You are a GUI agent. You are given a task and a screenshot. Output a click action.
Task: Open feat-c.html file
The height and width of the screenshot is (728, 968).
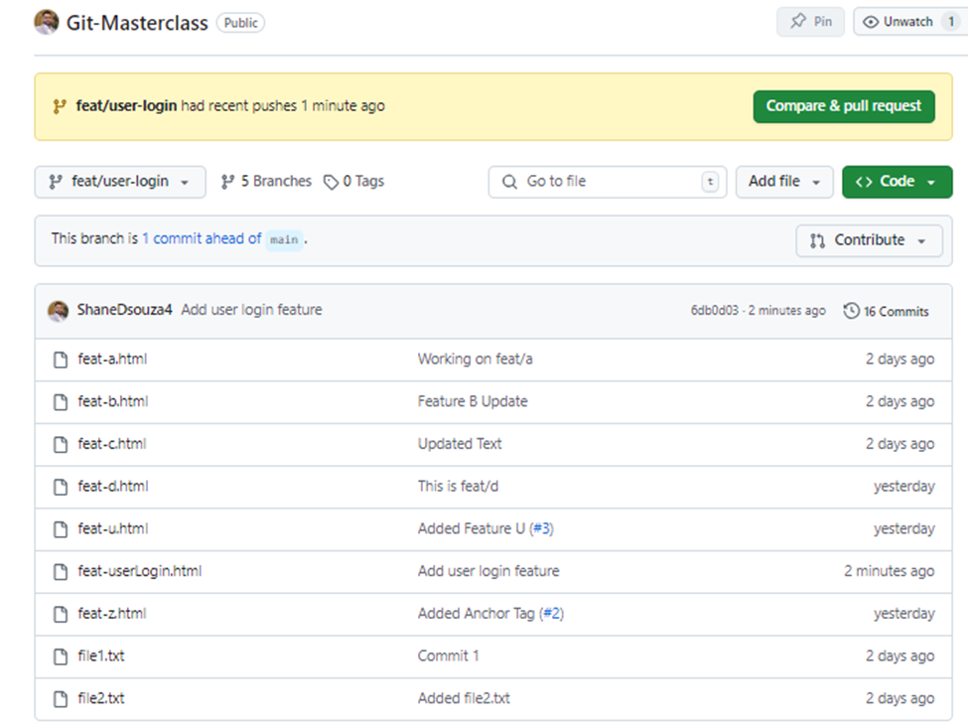pyautogui.click(x=112, y=444)
